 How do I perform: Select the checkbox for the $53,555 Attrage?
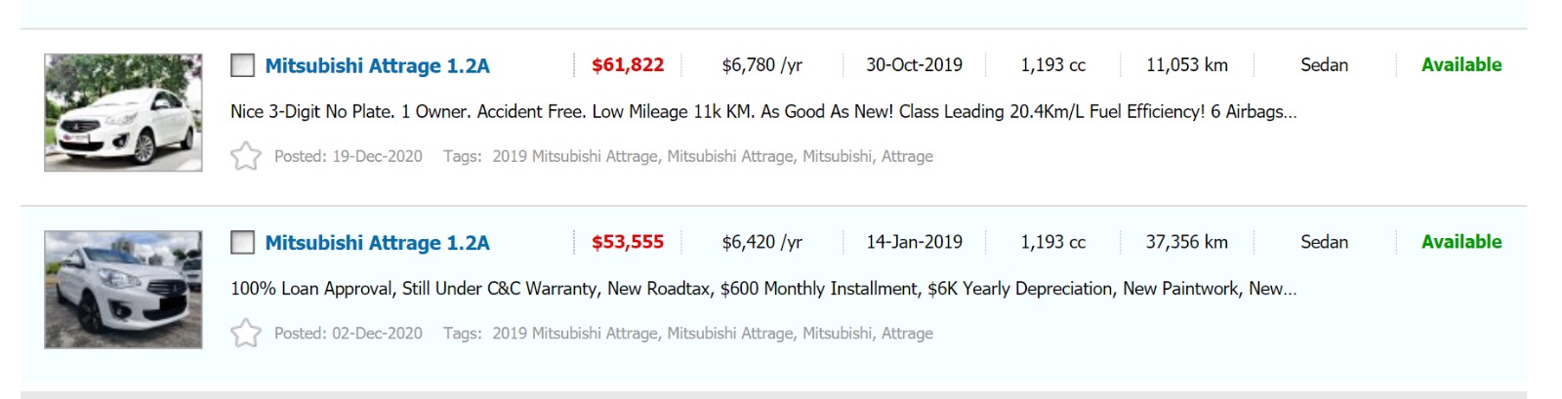pyautogui.click(x=242, y=242)
